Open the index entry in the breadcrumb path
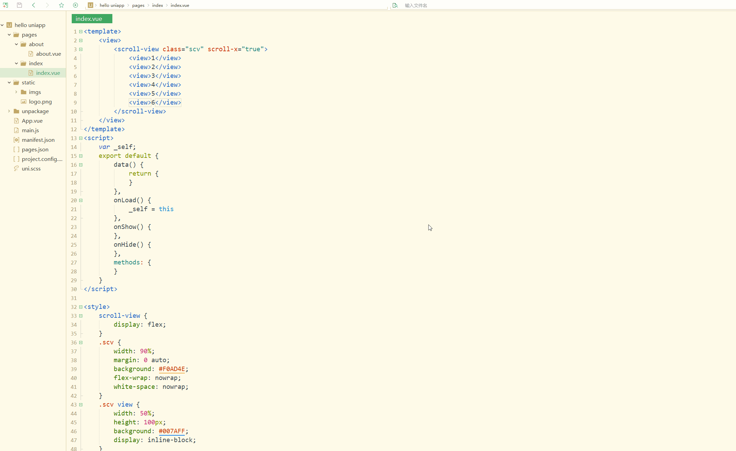This screenshot has height=451, width=736. [157, 5]
